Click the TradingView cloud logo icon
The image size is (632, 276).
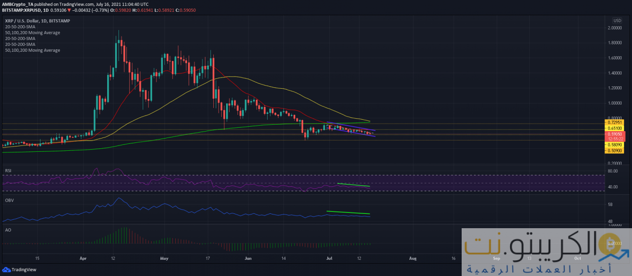(x=7, y=270)
